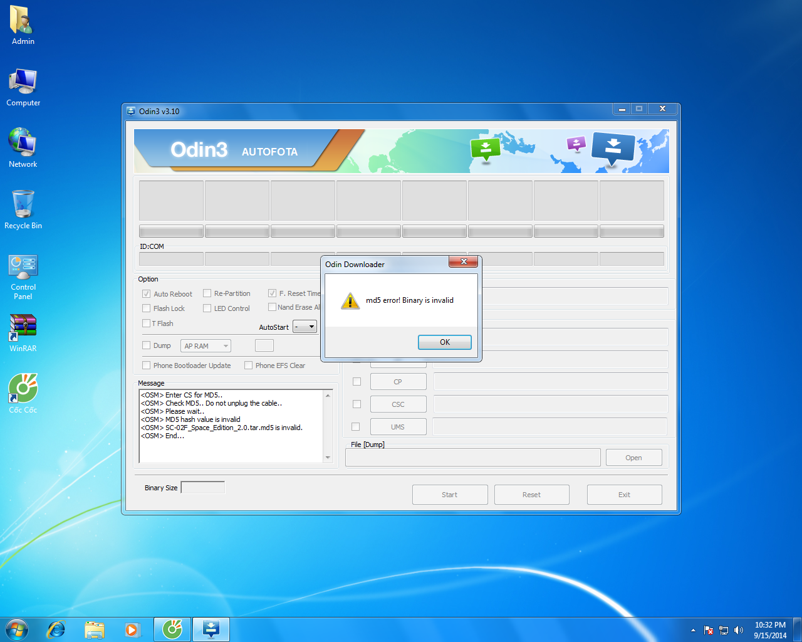Click Show Desktop at the taskbar edge
This screenshot has height=642, width=802.
(x=798, y=629)
